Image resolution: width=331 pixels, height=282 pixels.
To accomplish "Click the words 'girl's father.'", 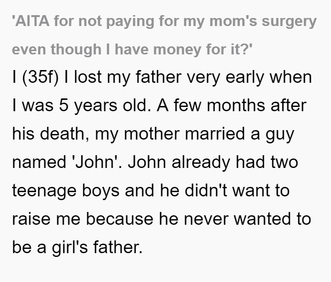I will 97,247.
